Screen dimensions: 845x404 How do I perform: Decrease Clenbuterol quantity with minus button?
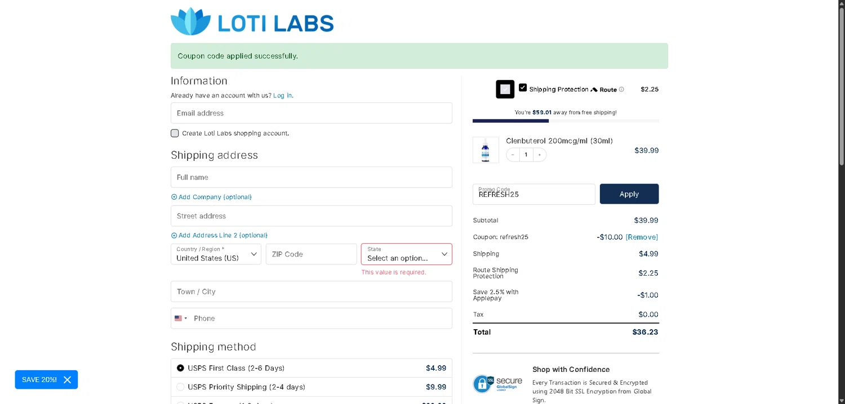coord(513,155)
